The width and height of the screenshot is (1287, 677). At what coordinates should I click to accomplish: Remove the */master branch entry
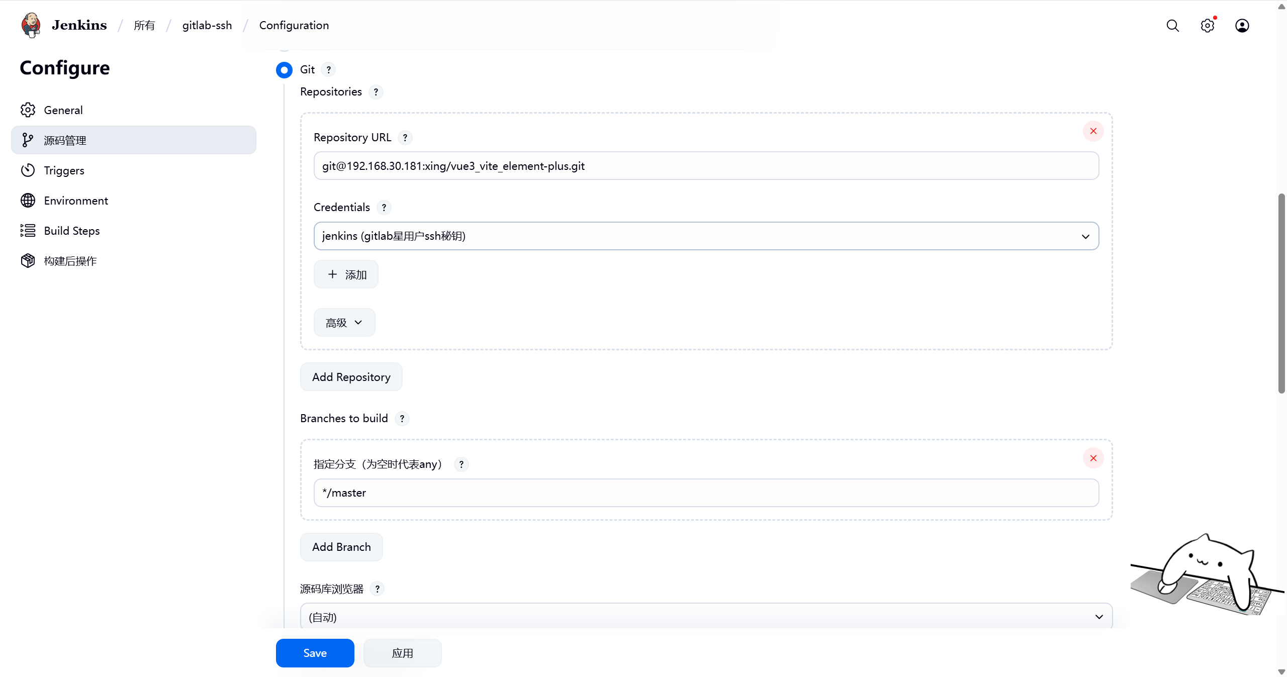[1093, 458]
